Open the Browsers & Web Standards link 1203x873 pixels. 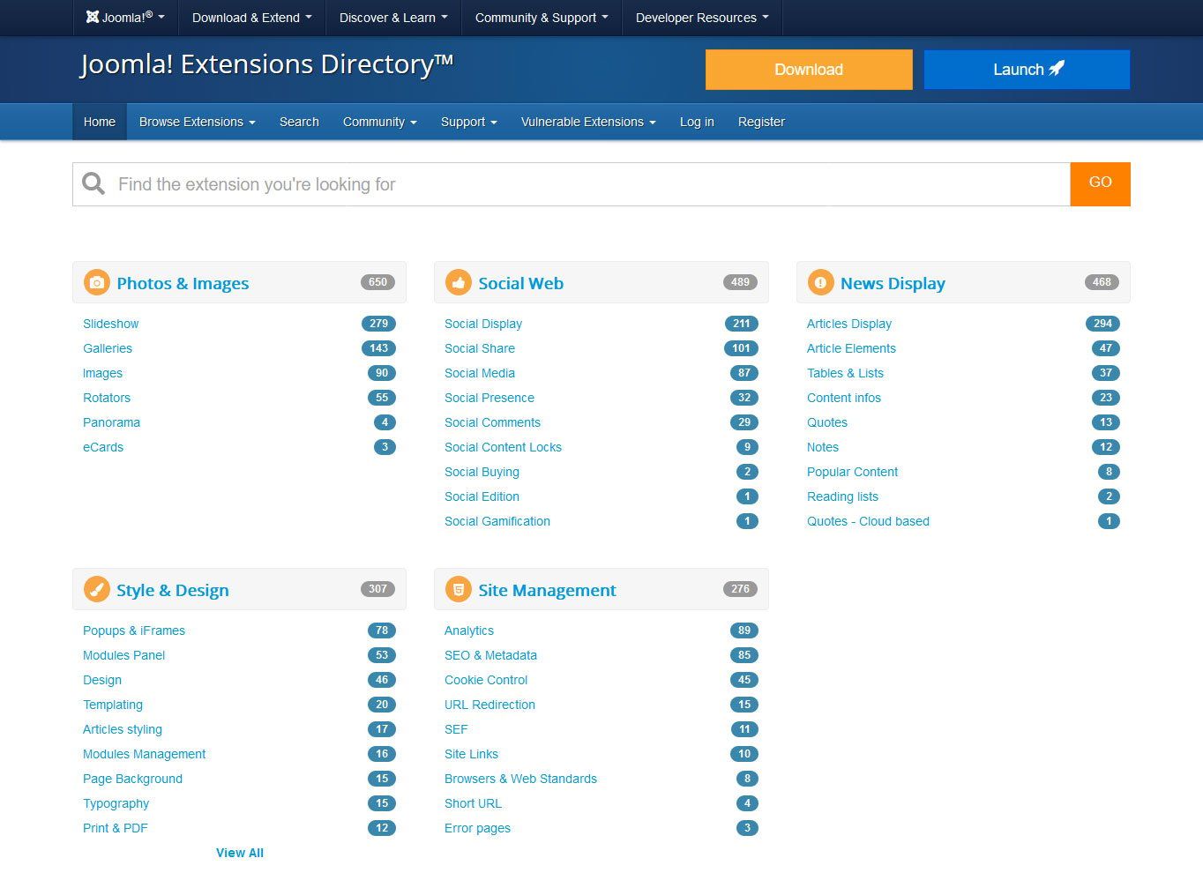click(520, 779)
